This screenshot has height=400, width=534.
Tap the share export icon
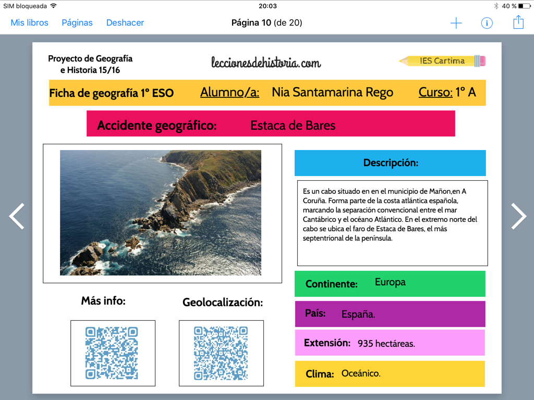(518, 22)
